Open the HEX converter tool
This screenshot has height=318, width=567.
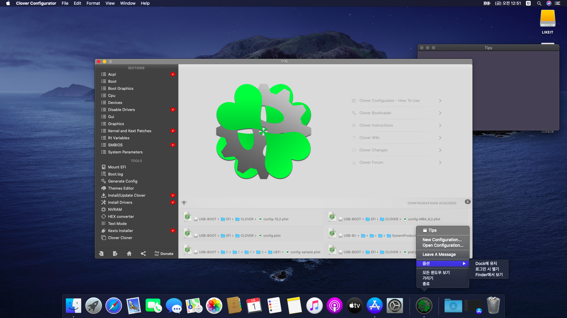pyautogui.click(x=121, y=216)
